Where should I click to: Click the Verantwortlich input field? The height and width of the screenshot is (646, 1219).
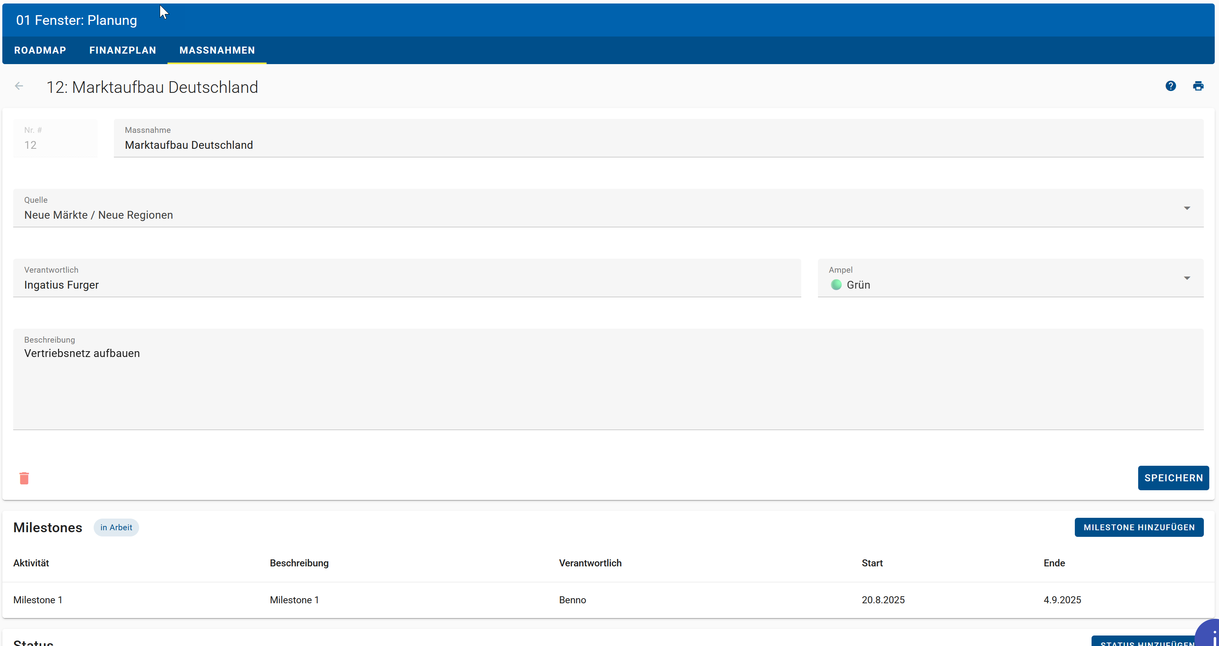pyautogui.click(x=407, y=278)
